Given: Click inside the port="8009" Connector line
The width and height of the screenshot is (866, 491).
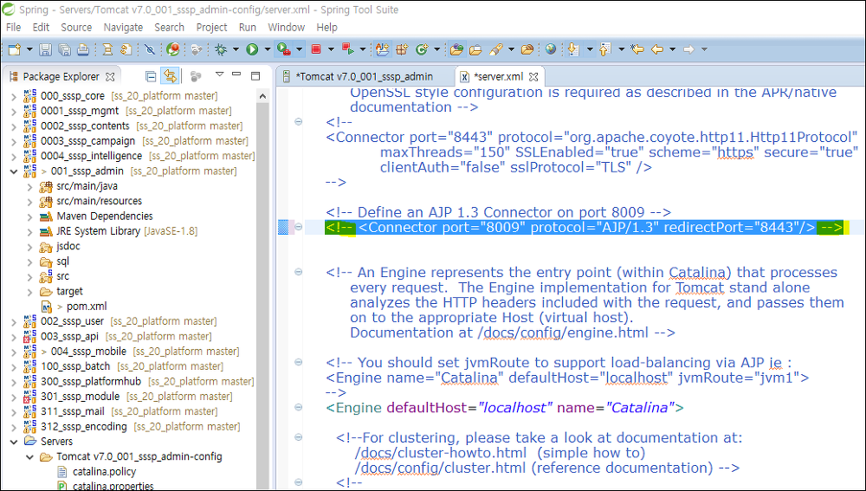Looking at the screenshot, I should coord(585,227).
